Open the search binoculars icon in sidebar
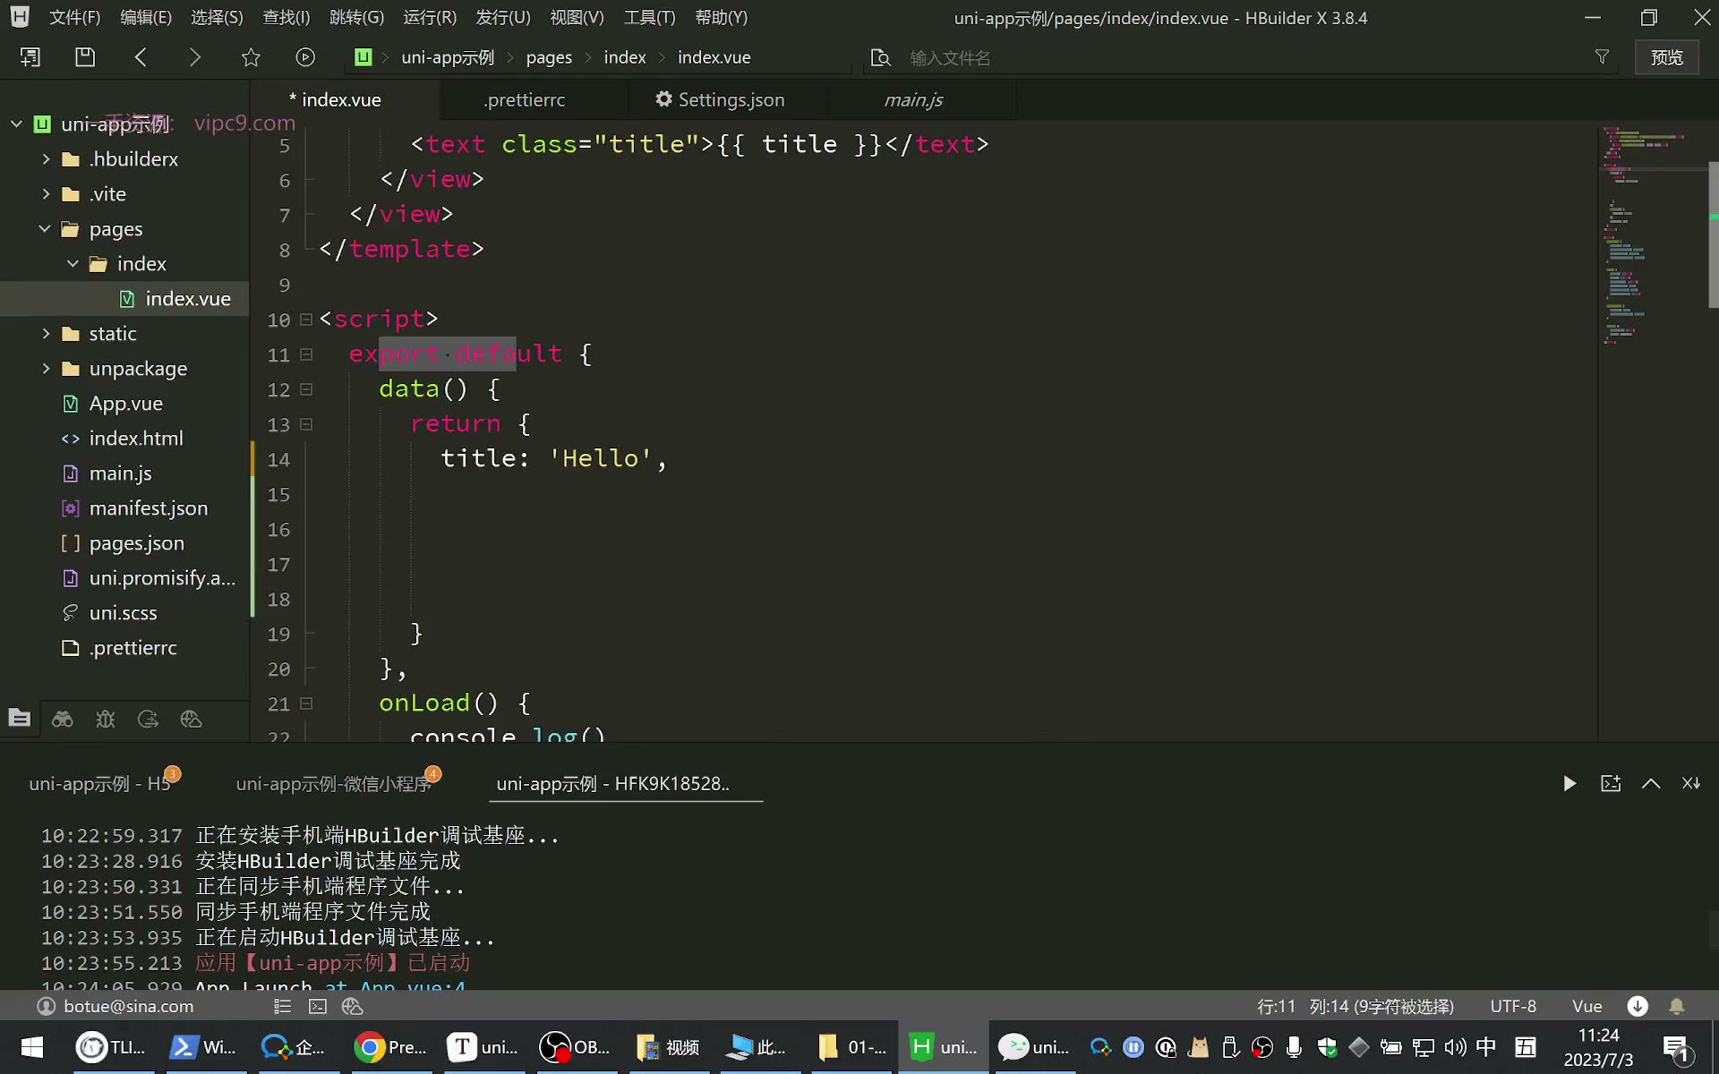 tap(63, 719)
